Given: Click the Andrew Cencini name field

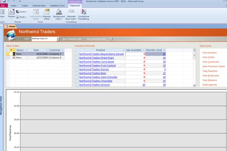Looking at the screenshot, I should 44,39.
